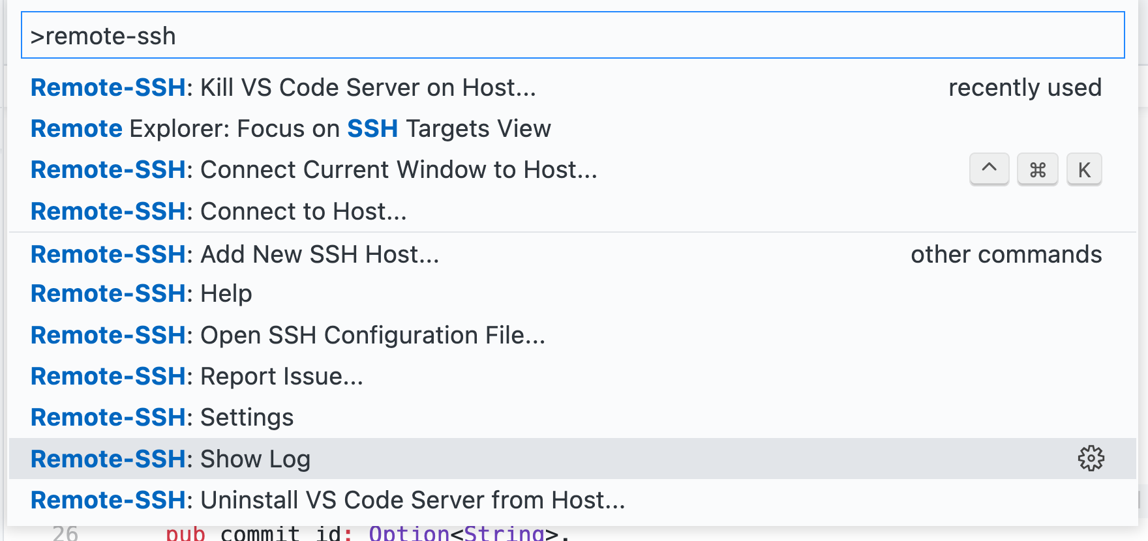Run Kill VS Code Server on Host command
Viewport: 1148px width, 541px height.
coord(573,87)
